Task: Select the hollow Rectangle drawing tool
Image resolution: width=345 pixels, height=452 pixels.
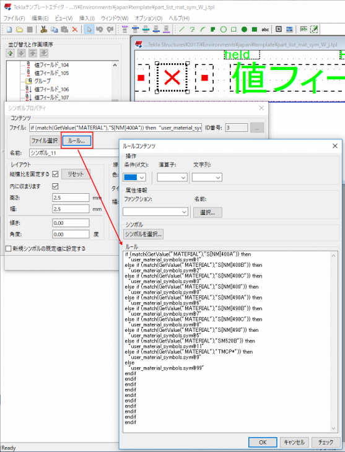Action: [234, 29]
